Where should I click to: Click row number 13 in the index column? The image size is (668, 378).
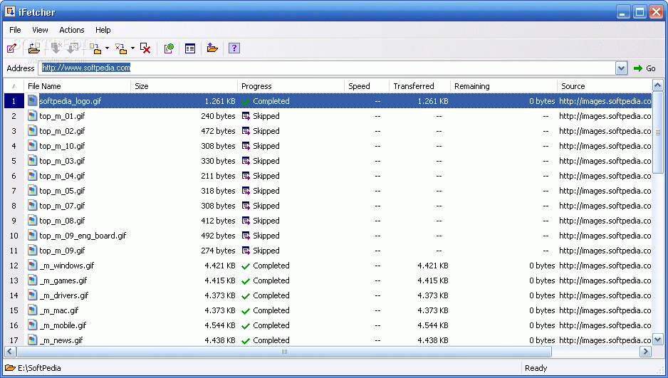pos(14,280)
